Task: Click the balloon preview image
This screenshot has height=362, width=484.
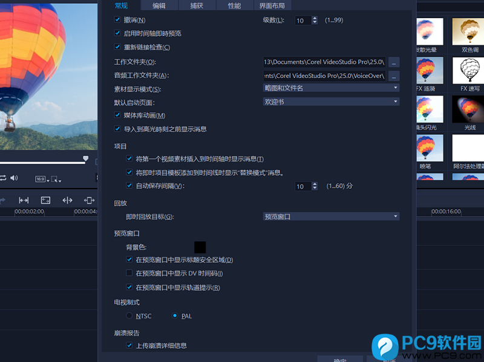Action: tap(48, 77)
